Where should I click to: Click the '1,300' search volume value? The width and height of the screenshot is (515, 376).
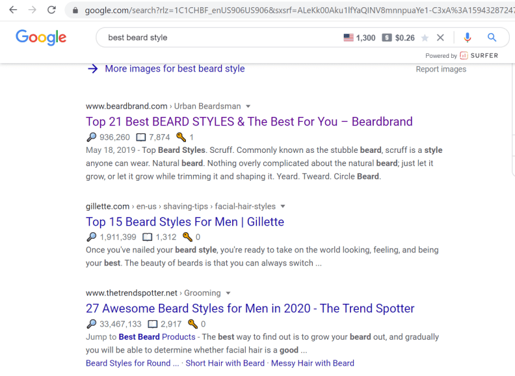point(365,38)
